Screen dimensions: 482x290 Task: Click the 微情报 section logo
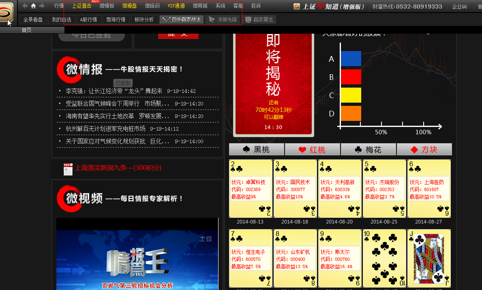pyautogui.click(x=80, y=69)
